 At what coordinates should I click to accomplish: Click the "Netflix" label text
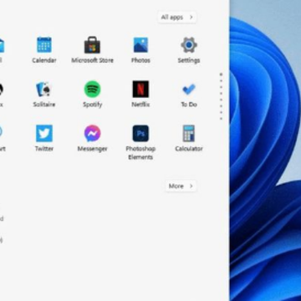pos(140,105)
